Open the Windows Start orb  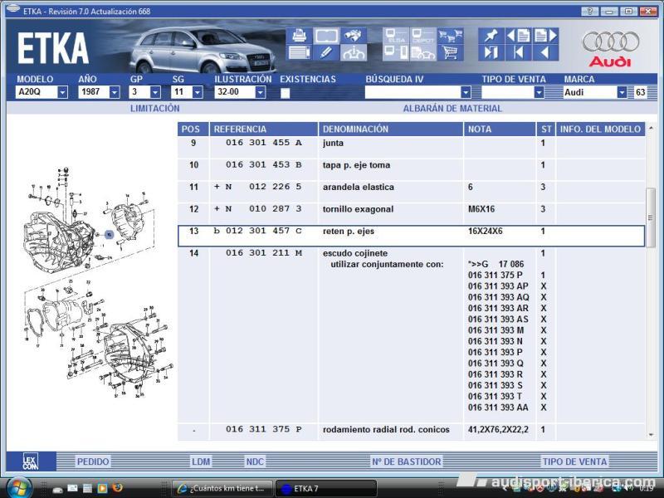(x=18, y=487)
